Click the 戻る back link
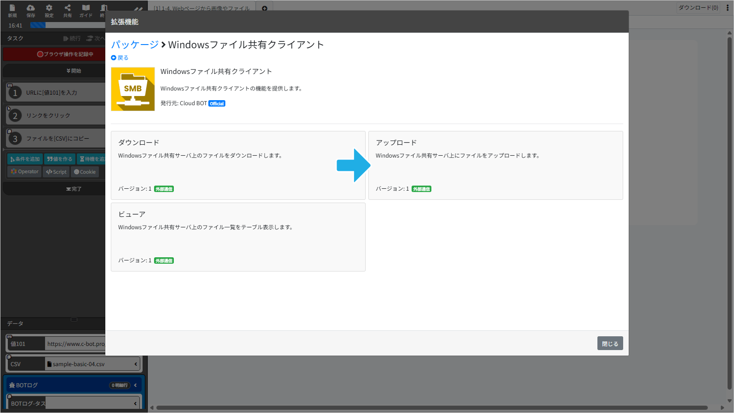The width and height of the screenshot is (734, 413). tap(120, 58)
